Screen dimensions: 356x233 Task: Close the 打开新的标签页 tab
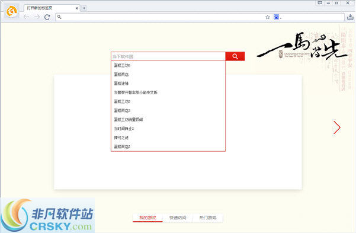[x=77, y=8]
